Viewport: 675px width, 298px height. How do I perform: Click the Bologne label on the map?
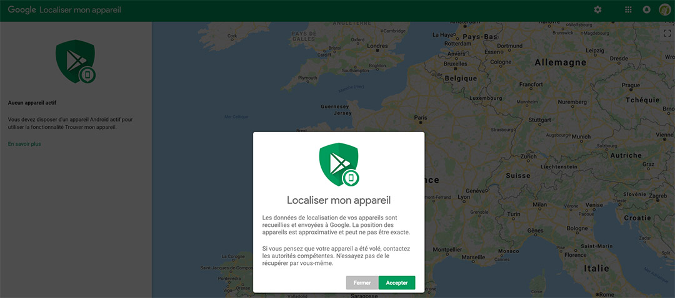[x=577, y=228]
